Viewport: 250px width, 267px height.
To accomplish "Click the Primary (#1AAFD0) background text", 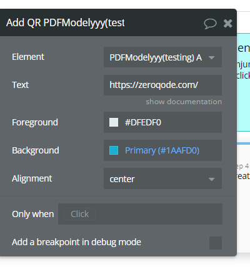I will point(162,150).
